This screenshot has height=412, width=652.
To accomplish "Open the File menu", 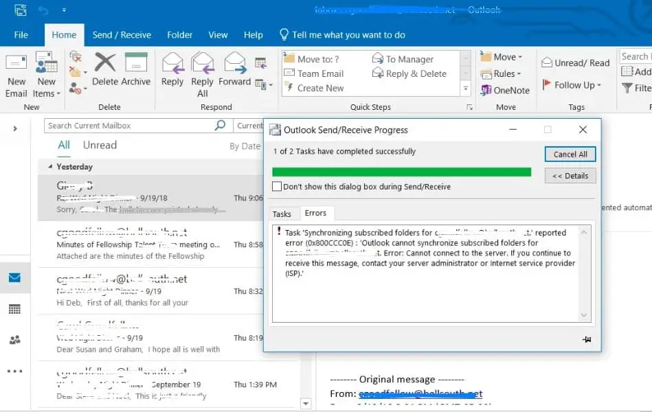I will pos(21,35).
